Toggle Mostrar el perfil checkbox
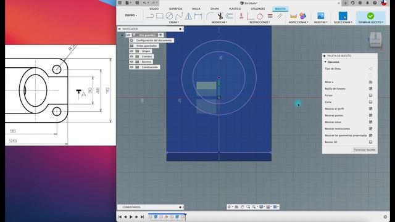This screenshot has width=395, height=222. (x=370, y=109)
